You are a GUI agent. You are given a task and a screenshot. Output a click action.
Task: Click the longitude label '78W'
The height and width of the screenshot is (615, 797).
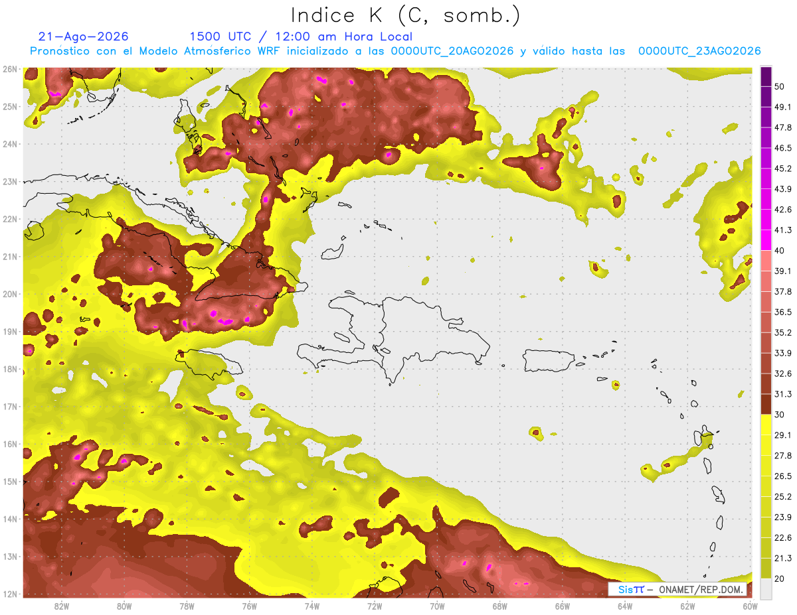click(x=187, y=606)
